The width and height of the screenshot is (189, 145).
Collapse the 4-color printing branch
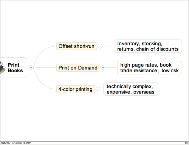pyautogui.click(x=98, y=89)
